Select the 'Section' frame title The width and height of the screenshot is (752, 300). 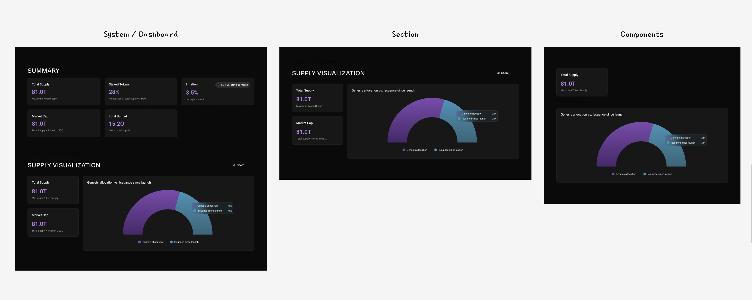(405, 34)
